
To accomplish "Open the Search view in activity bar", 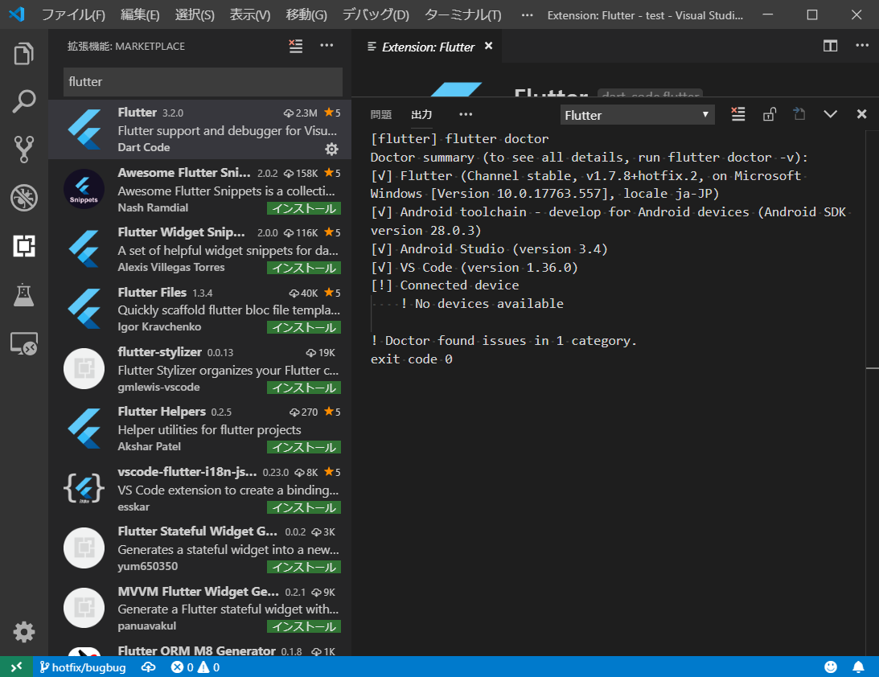I will pyautogui.click(x=23, y=101).
